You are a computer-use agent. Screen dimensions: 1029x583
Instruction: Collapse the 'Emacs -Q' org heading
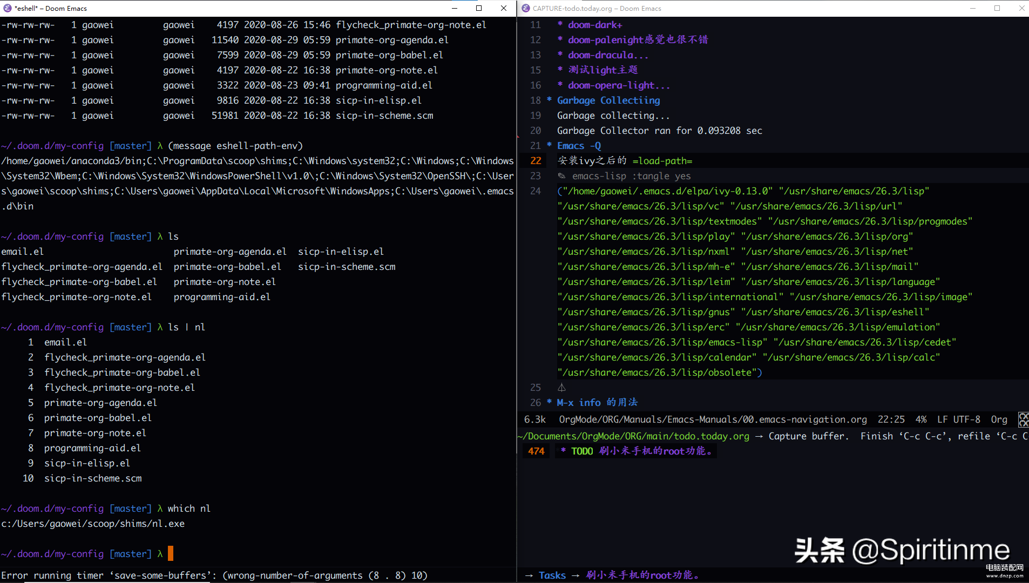pyautogui.click(x=579, y=146)
